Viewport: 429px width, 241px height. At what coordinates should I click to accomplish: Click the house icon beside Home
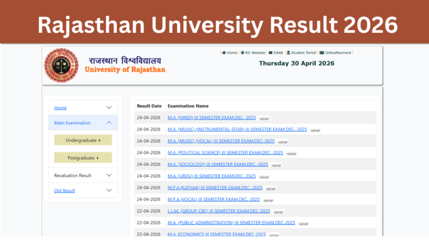(224, 53)
